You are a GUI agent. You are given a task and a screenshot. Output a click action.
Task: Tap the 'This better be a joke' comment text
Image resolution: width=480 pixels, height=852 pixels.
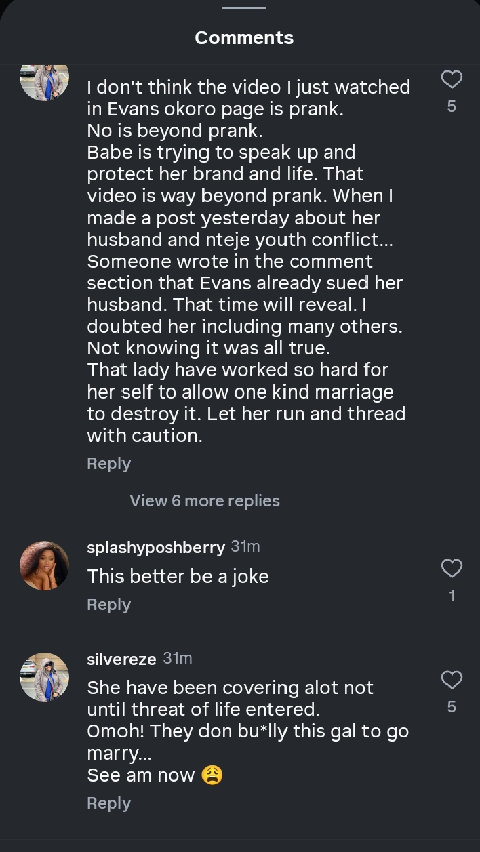[x=178, y=576]
